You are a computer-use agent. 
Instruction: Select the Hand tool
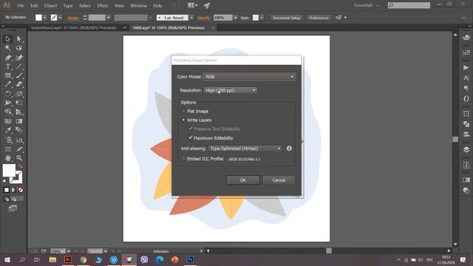click(8, 158)
